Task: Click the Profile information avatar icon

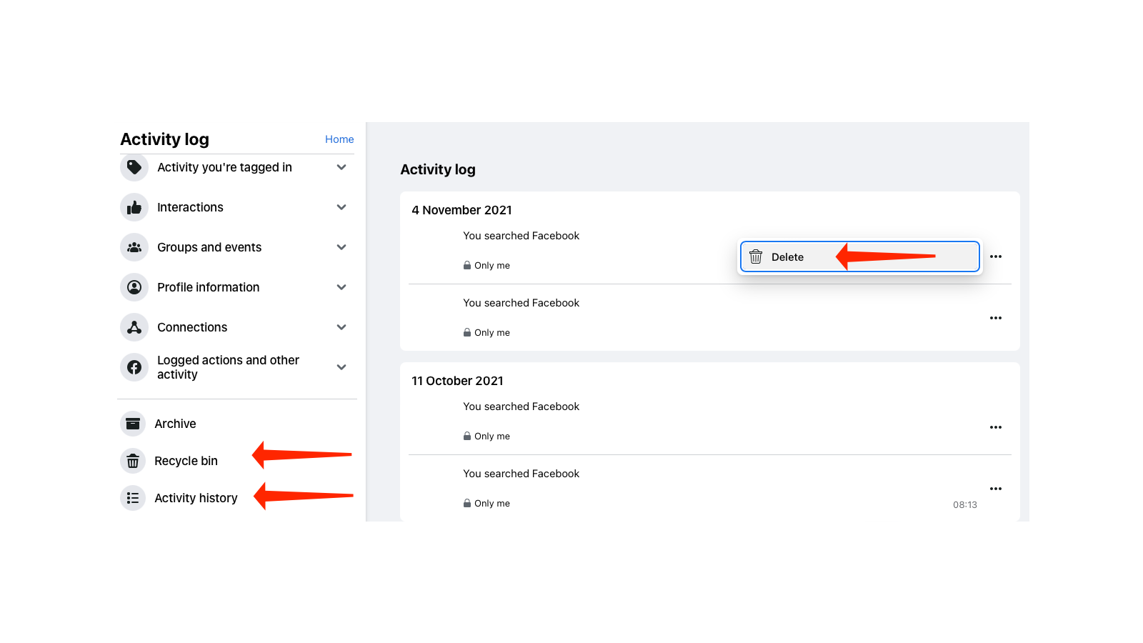Action: pyautogui.click(x=134, y=287)
